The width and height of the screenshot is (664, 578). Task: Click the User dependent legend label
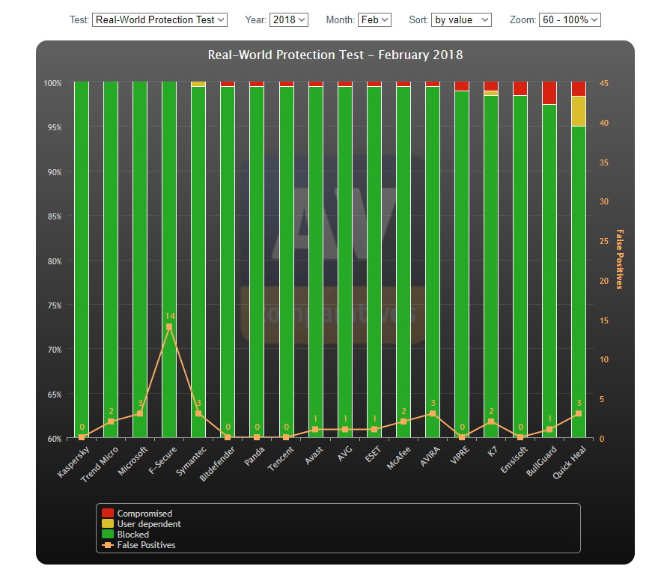tap(149, 524)
